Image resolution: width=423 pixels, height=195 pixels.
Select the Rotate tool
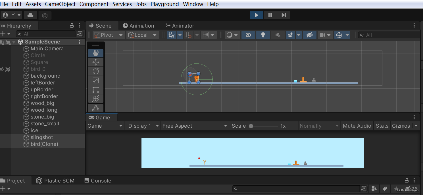[96, 71]
